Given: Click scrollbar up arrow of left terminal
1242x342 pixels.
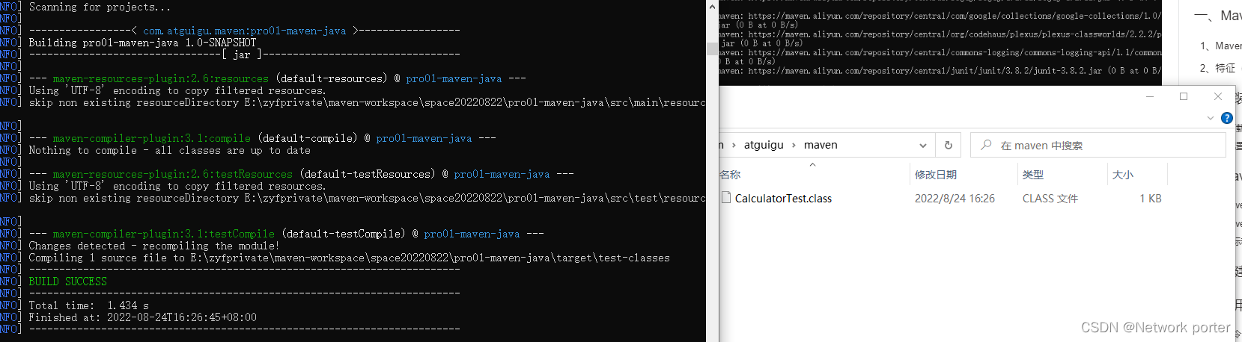Looking at the screenshot, I should pyautogui.click(x=711, y=6).
